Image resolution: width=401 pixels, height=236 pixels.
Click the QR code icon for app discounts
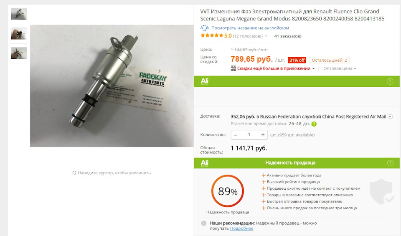click(233, 68)
